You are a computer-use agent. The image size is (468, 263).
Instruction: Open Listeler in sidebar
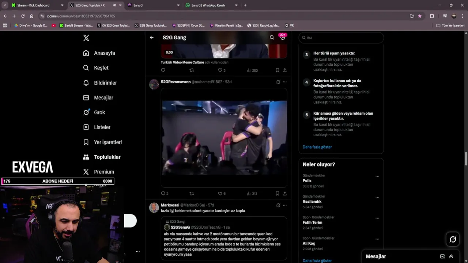pos(97,127)
